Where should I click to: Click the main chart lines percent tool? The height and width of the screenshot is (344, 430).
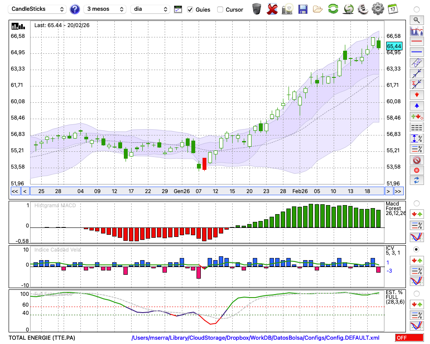417,149
